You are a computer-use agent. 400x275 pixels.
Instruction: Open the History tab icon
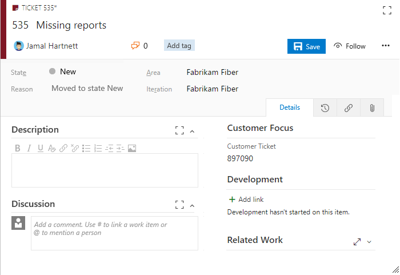coord(325,107)
